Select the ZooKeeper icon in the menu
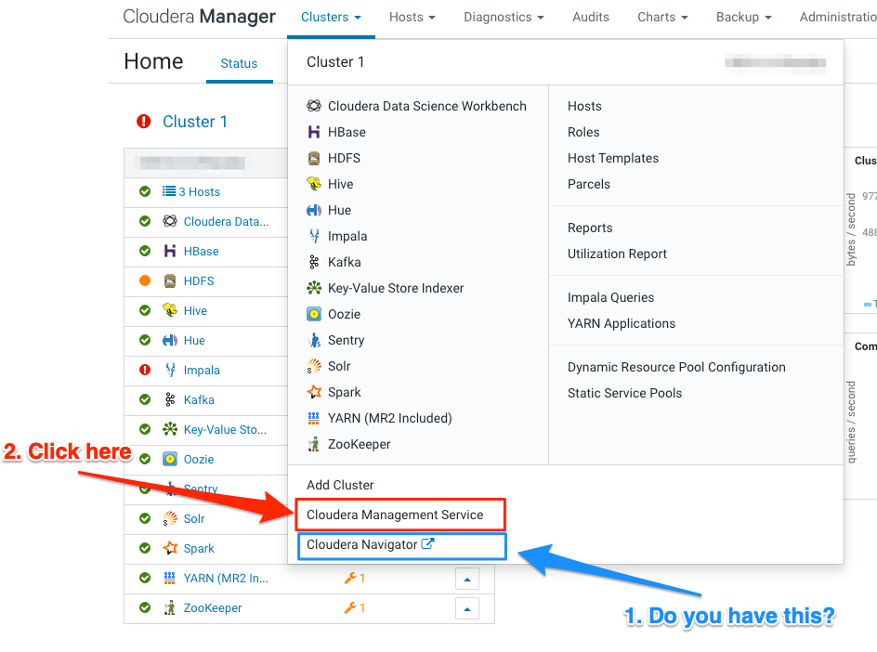This screenshot has width=877, height=652. pyautogui.click(x=313, y=444)
